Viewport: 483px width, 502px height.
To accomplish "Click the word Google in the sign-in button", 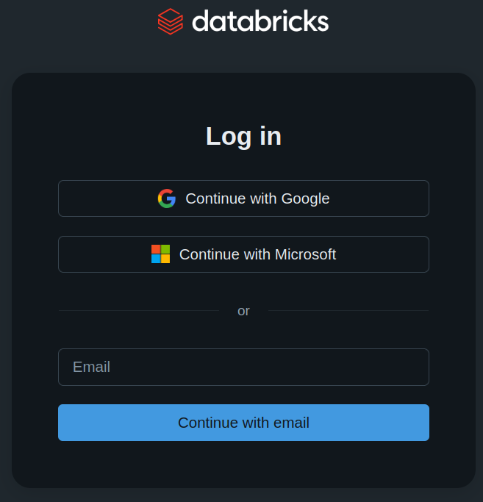I will pos(305,198).
